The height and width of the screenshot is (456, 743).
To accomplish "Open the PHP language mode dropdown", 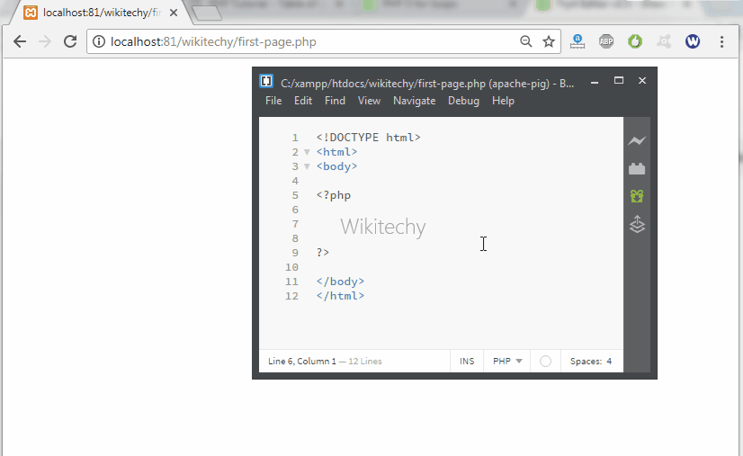I will pos(507,361).
